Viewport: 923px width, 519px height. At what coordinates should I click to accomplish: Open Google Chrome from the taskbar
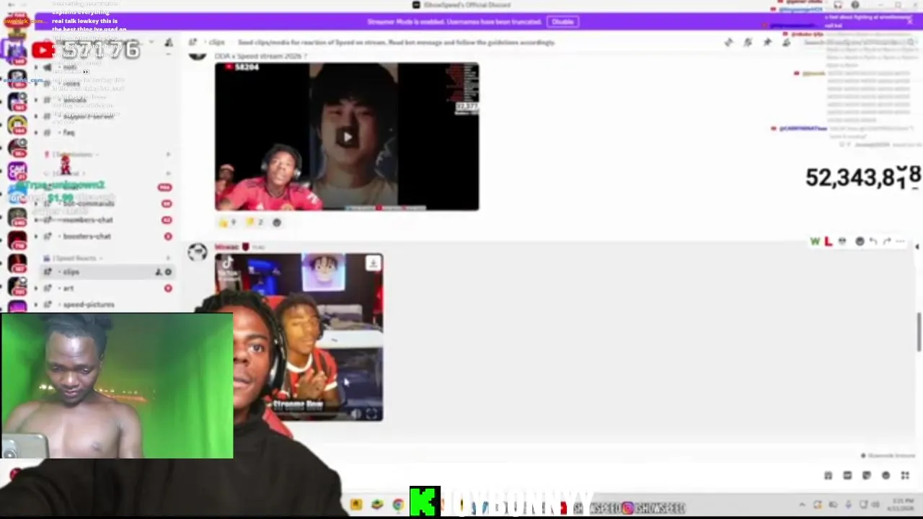pos(398,505)
